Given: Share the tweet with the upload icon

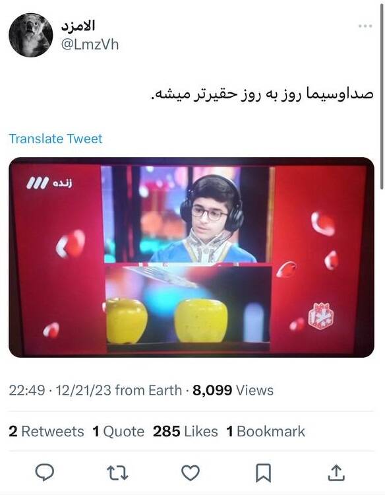Looking at the screenshot, I should [x=336, y=473].
